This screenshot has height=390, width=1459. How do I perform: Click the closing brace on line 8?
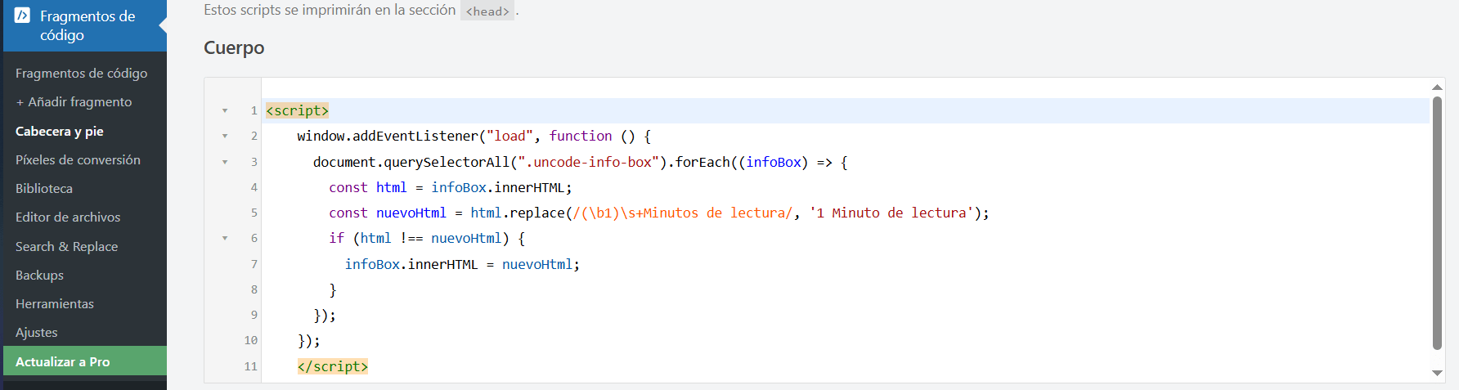pos(333,289)
